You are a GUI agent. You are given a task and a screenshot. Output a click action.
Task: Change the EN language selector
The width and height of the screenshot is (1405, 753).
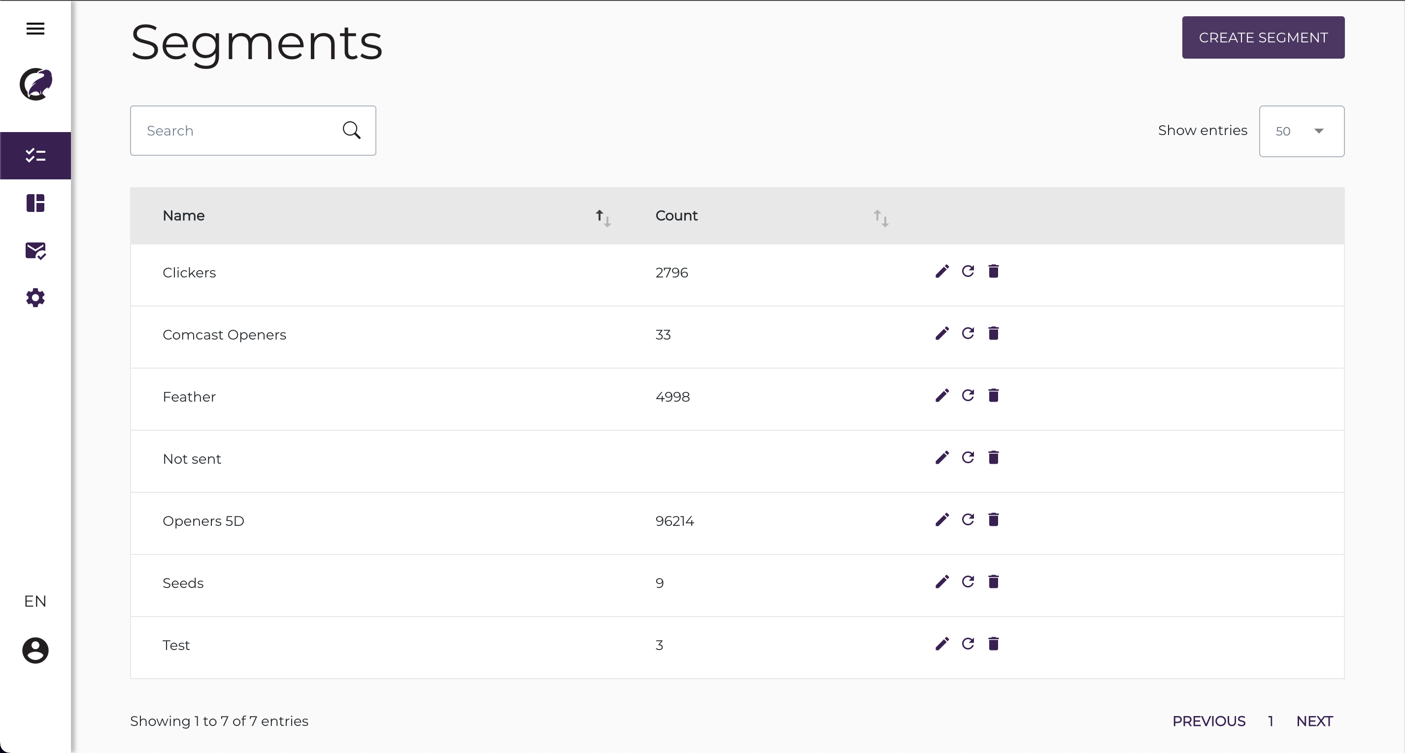point(35,601)
